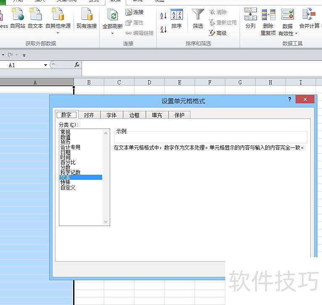
Task: Select column A header
Action: (x=35, y=82)
